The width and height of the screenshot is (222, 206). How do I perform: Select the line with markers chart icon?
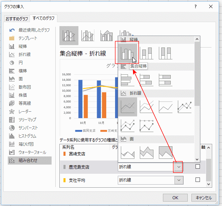(184, 107)
